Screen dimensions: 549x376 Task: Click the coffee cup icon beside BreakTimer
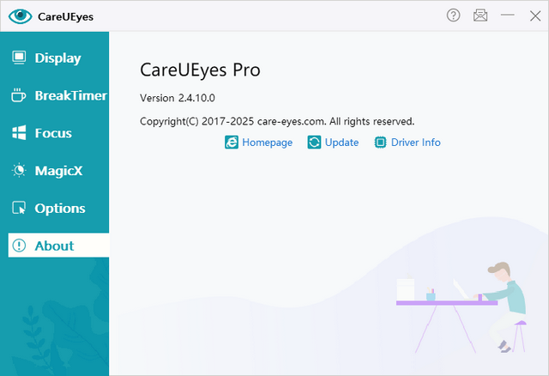tap(19, 95)
